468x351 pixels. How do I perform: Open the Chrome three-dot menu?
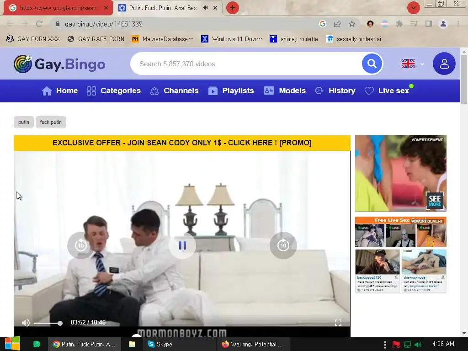(x=458, y=24)
